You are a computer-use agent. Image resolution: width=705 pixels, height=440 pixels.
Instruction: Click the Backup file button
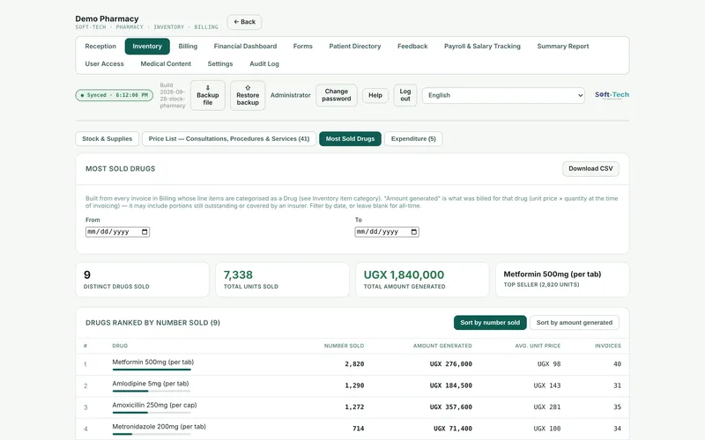click(208, 95)
